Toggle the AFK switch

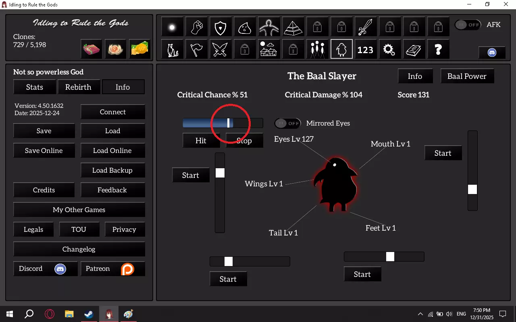[x=468, y=25]
